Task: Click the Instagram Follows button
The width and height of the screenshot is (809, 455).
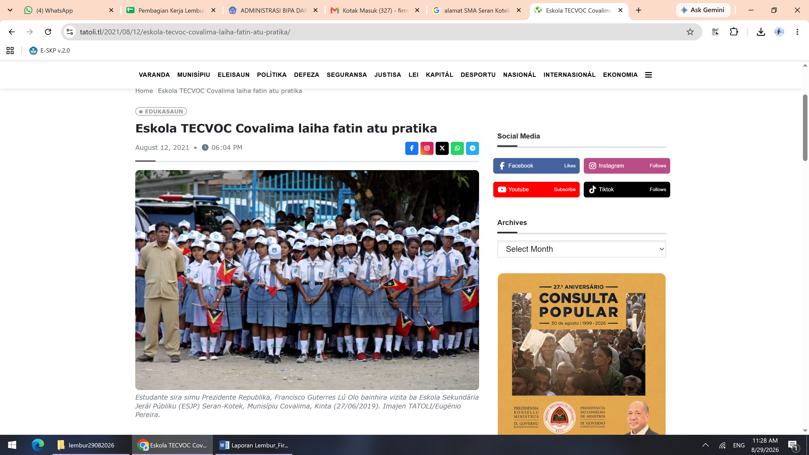Action: (626, 166)
